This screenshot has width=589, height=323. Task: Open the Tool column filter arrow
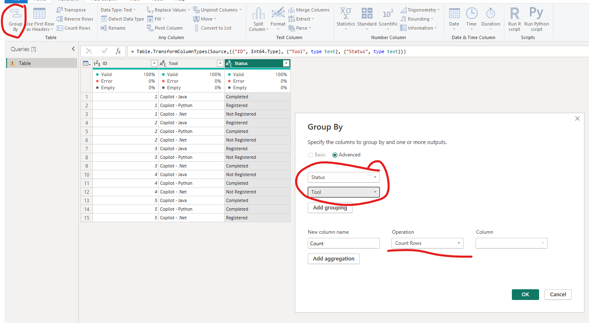pos(220,63)
